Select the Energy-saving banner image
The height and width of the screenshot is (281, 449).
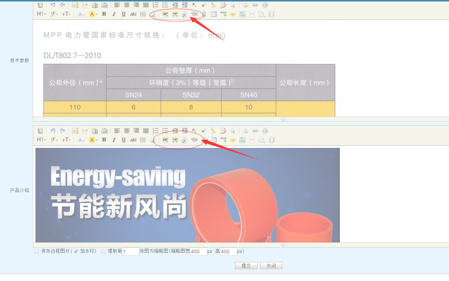point(187,195)
